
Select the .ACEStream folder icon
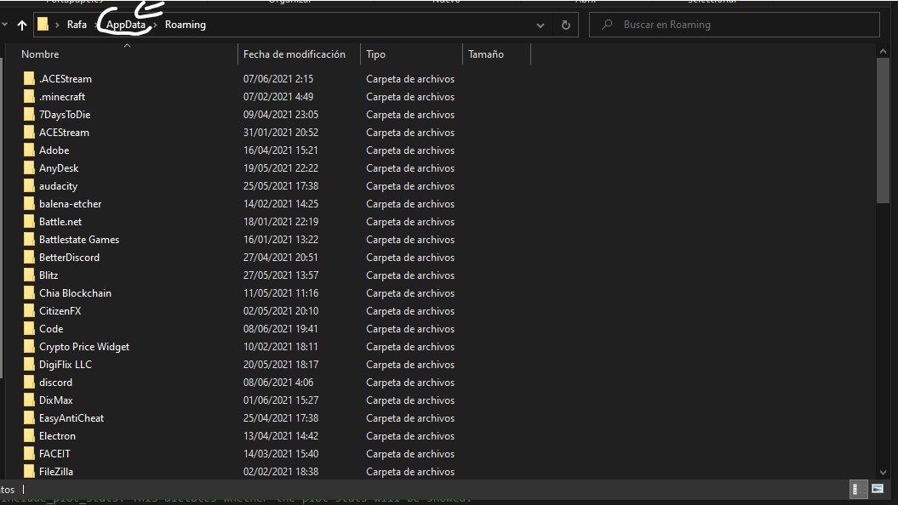29,78
